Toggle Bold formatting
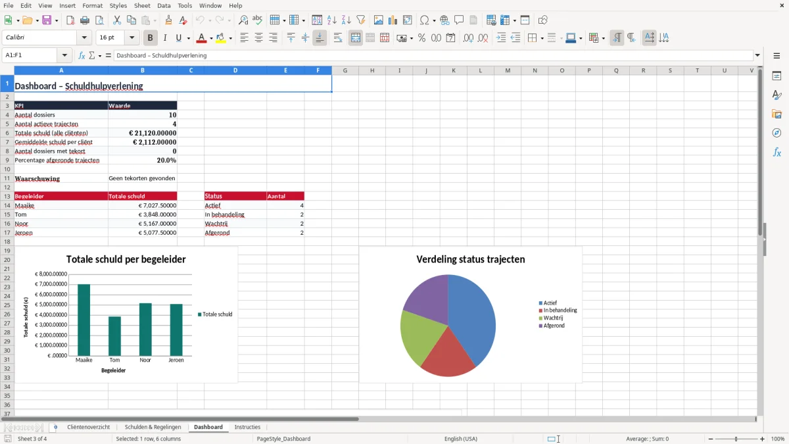The width and height of the screenshot is (789, 444). pos(150,38)
